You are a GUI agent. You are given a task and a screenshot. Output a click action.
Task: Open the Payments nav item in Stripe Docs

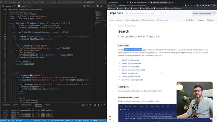tap(120, 20)
